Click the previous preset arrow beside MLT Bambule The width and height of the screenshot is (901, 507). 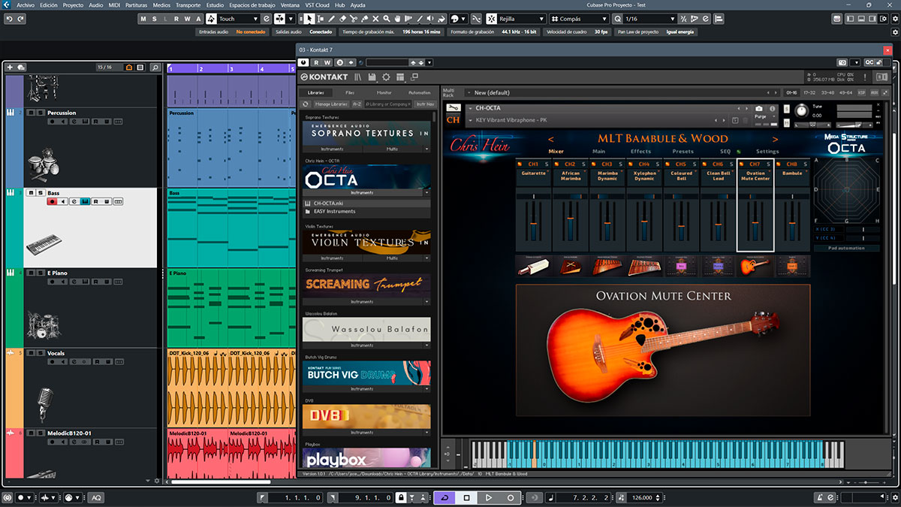click(550, 139)
